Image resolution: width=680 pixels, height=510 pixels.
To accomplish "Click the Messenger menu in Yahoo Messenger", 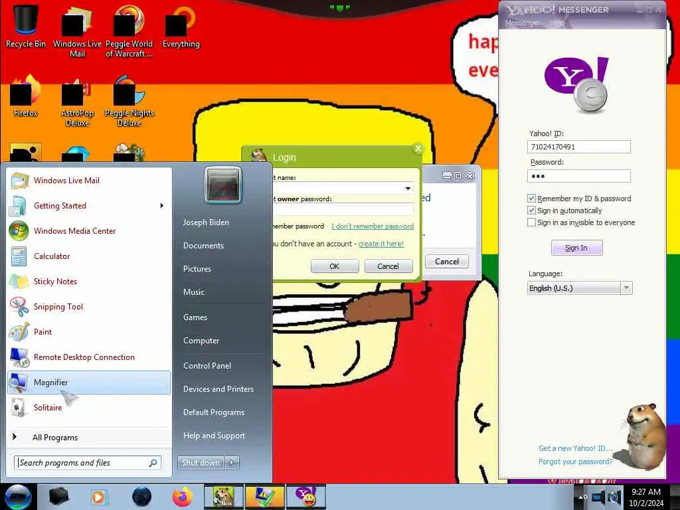I will 522,23.
